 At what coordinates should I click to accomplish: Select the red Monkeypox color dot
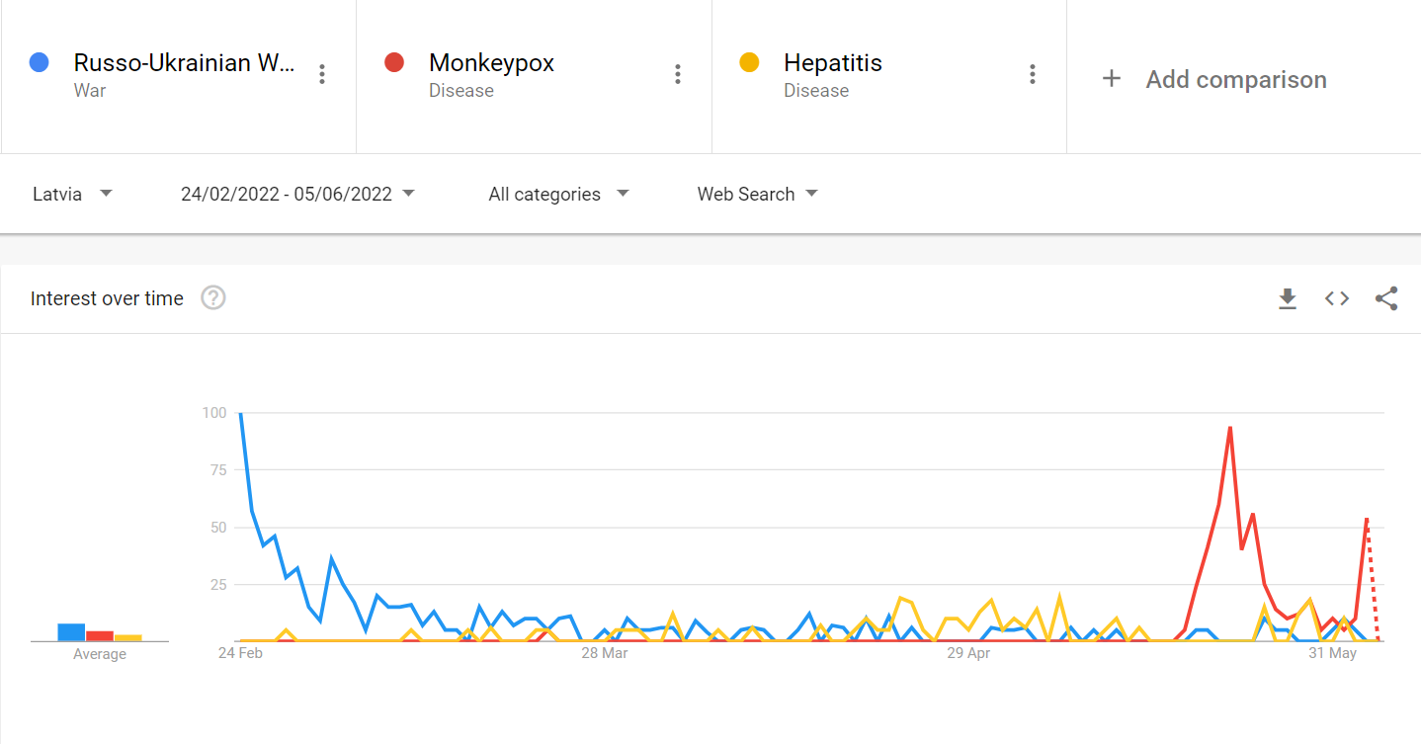tap(394, 63)
